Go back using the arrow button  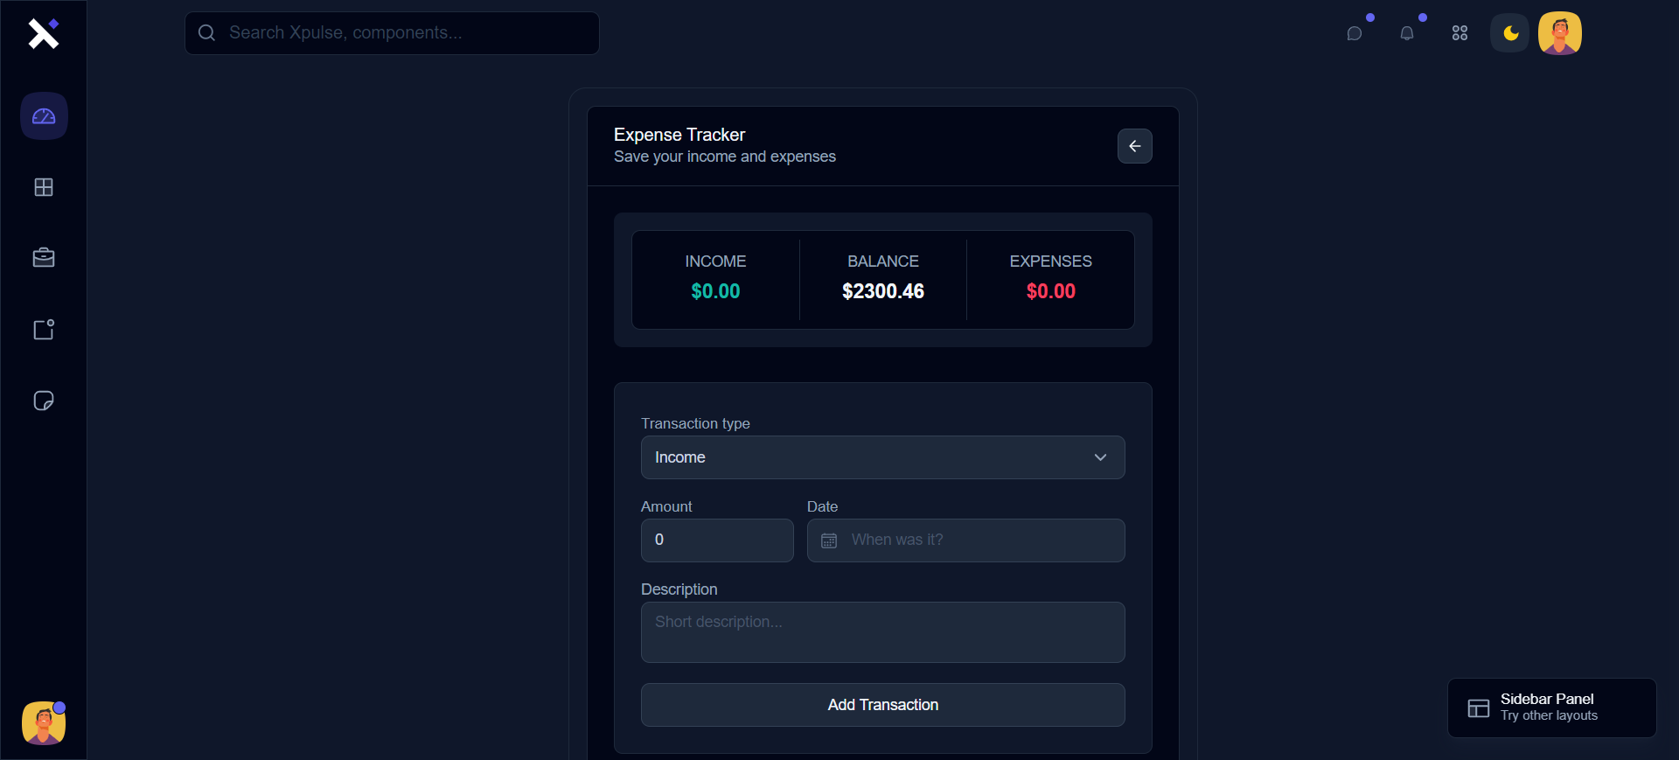[x=1134, y=146]
